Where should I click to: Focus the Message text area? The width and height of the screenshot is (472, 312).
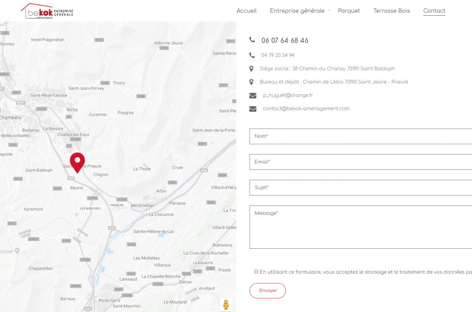(x=361, y=227)
